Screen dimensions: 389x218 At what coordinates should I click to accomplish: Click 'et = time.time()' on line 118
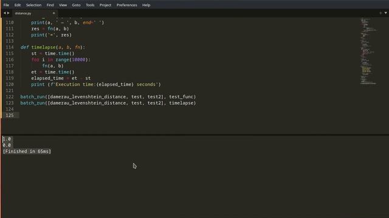(x=53, y=72)
